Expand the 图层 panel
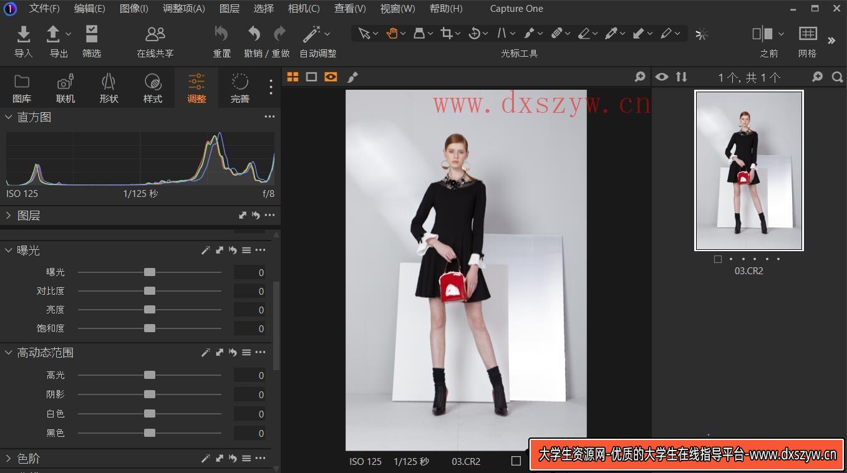This screenshot has width=847, height=473. (x=9, y=216)
